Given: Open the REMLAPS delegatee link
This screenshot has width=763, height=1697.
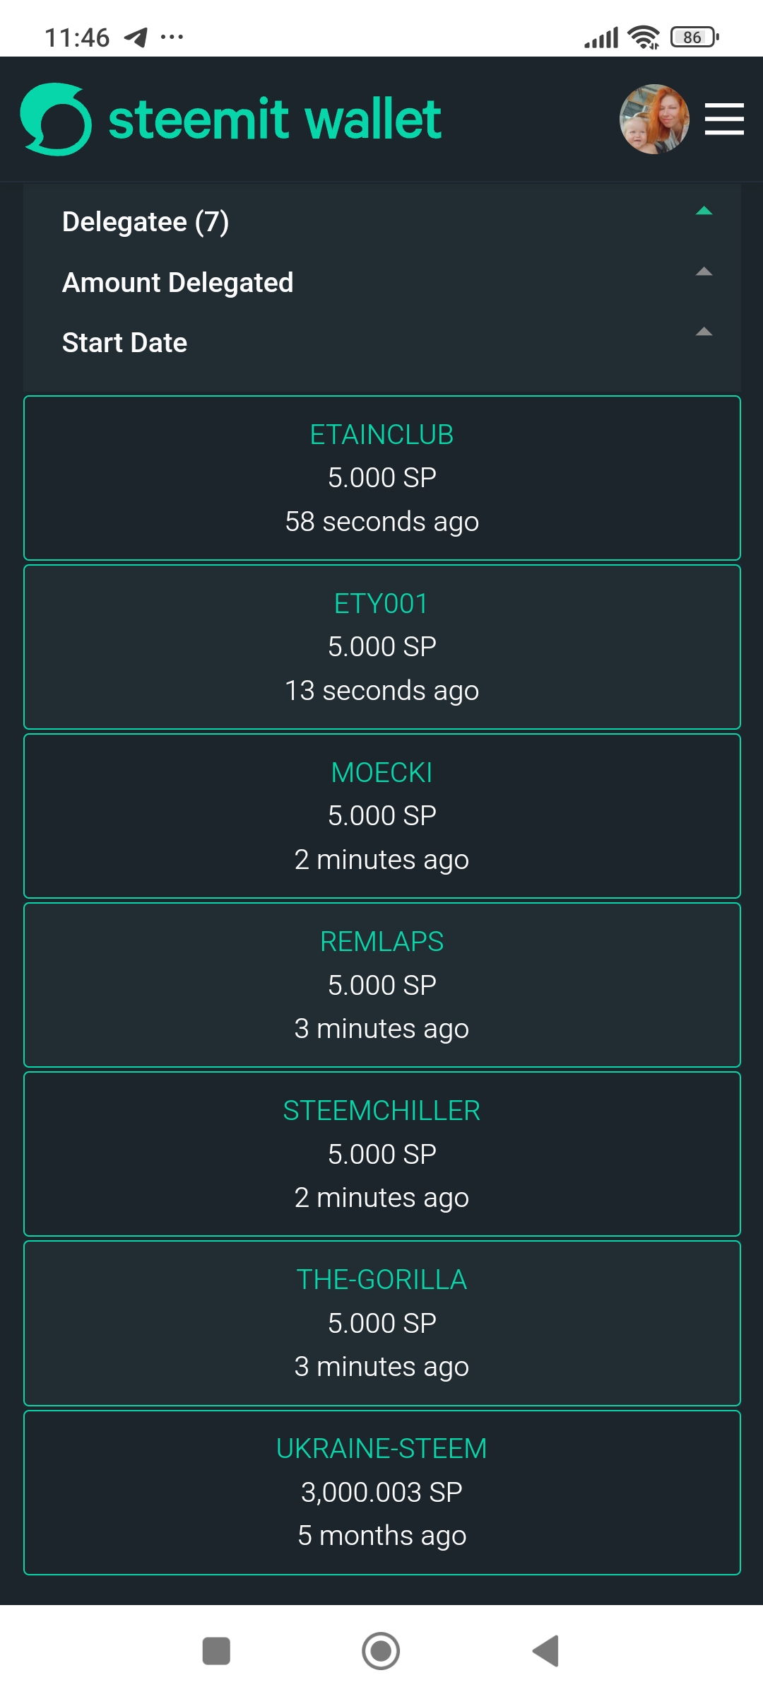Looking at the screenshot, I should (382, 942).
